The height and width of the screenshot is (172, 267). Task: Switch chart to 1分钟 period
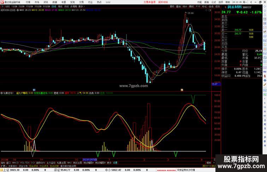click(14, 6)
